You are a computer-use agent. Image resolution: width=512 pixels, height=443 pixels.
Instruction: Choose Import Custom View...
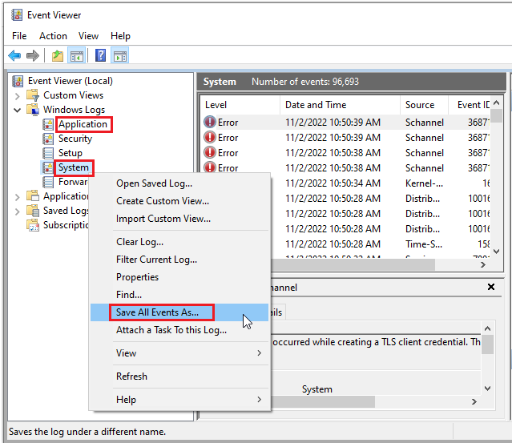pos(179,219)
